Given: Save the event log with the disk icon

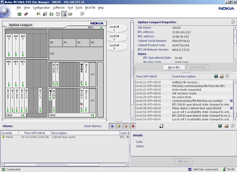Looking at the screenshot, I should tap(216, 76).
